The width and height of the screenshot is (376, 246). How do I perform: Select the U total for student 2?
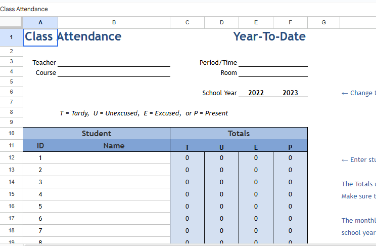click(221, 170)
